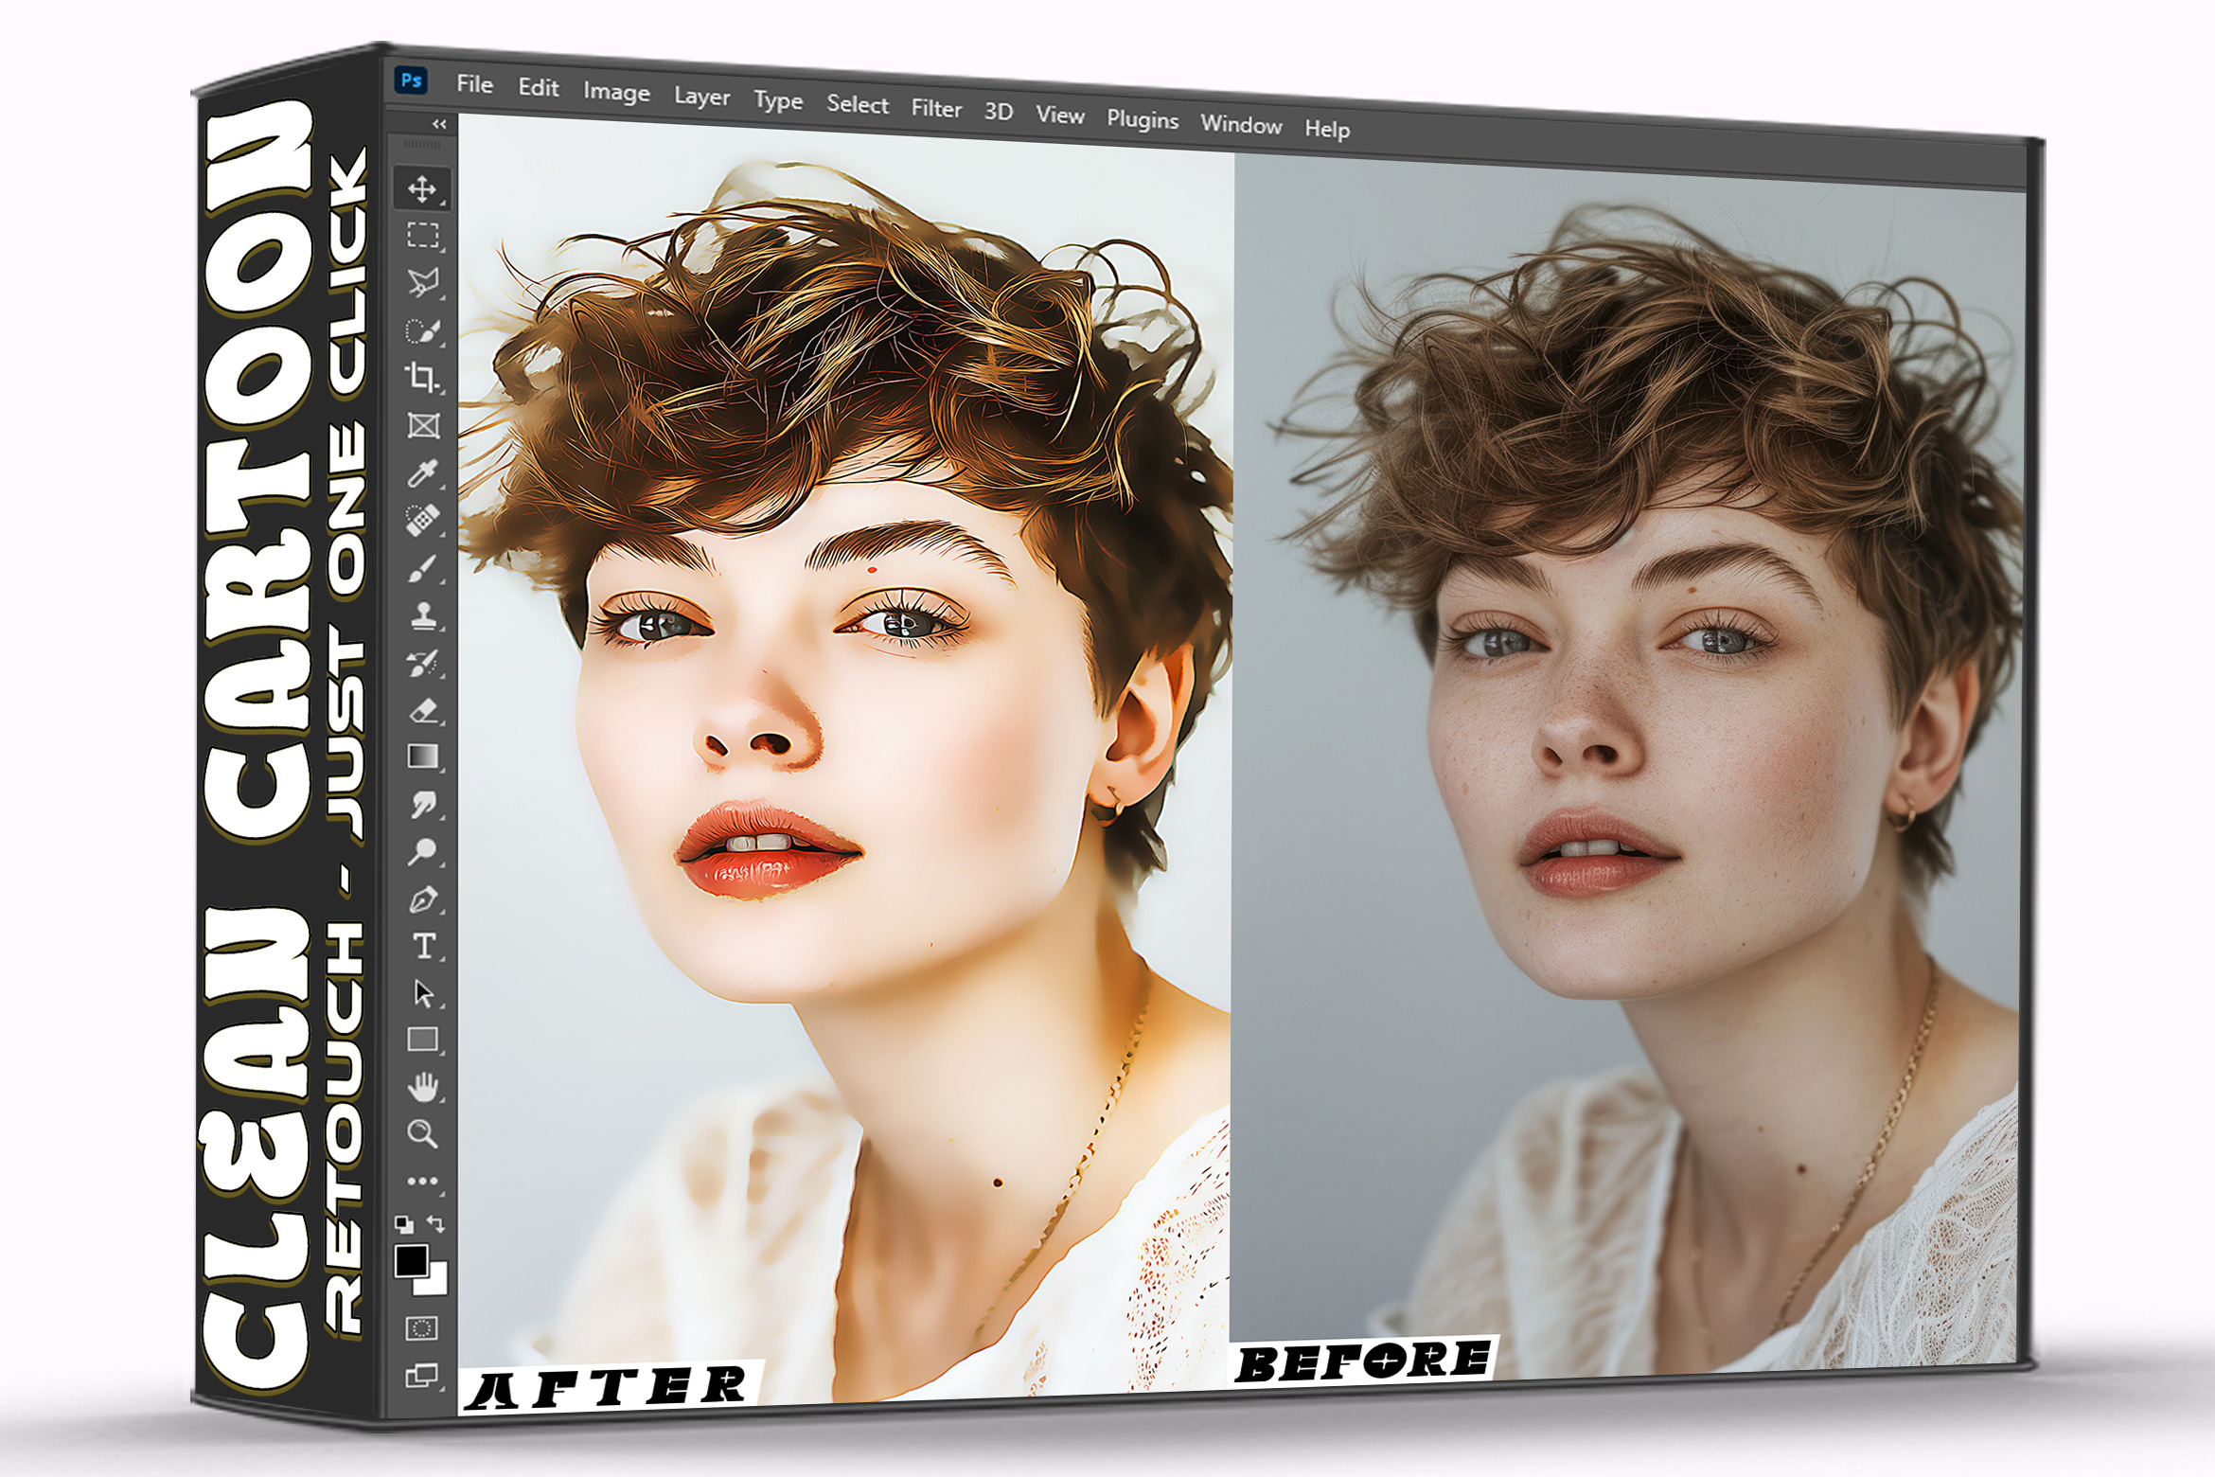Image resolution: width=2215 pixels, height=1477 pixels.
Task: Select the Crop tool
Action: (x=422, y=377)
